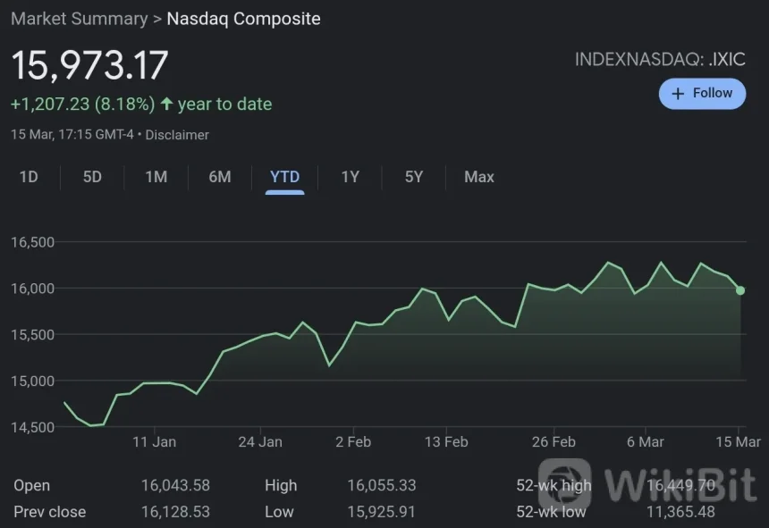
Task: Show the 5Y chart range
Action: point(413,177)
